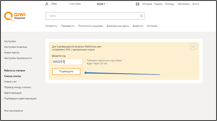
Task: Click the search magnifier icon
Action: (141, 16)
